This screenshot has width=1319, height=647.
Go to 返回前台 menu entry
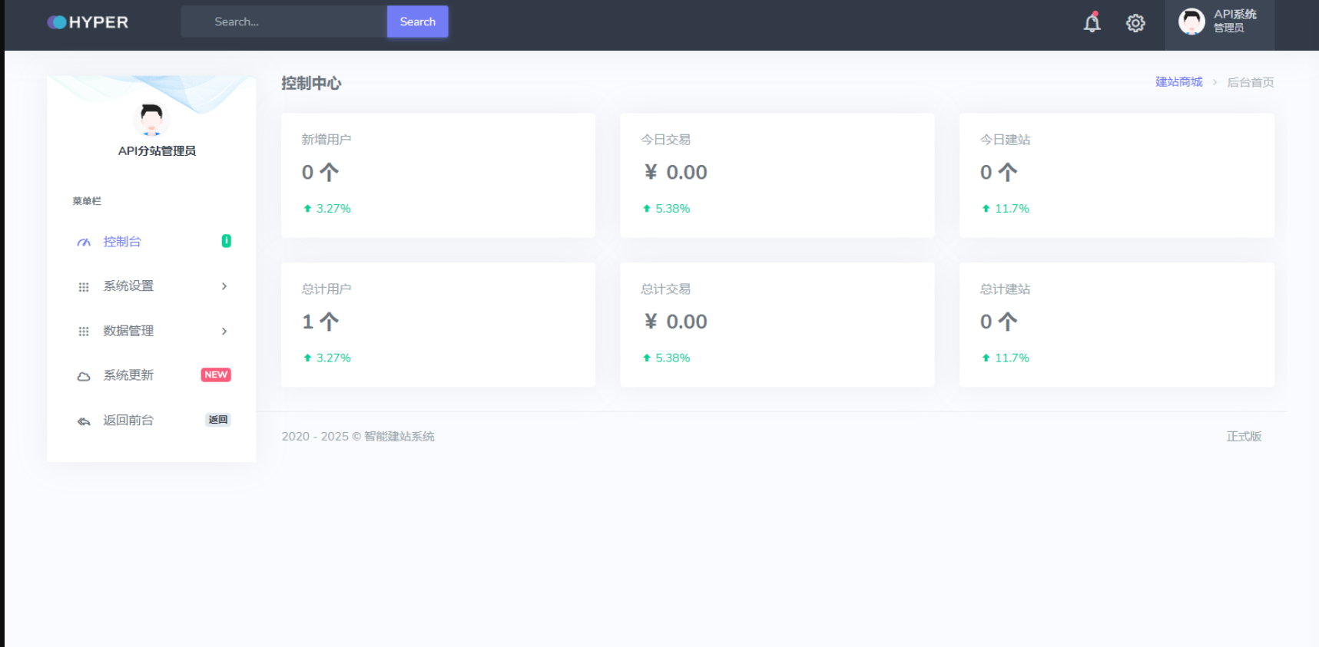tap(128, 421)
